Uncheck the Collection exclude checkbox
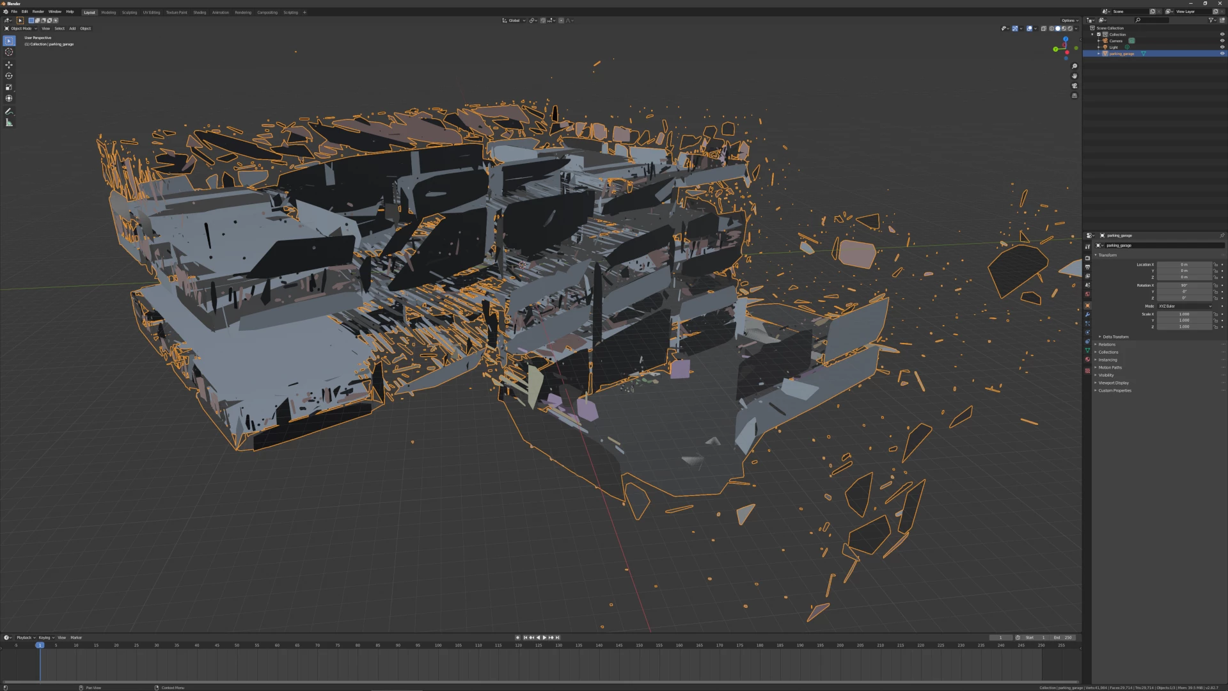This screenshot has width=1228, height=691. pos(1099,35)
